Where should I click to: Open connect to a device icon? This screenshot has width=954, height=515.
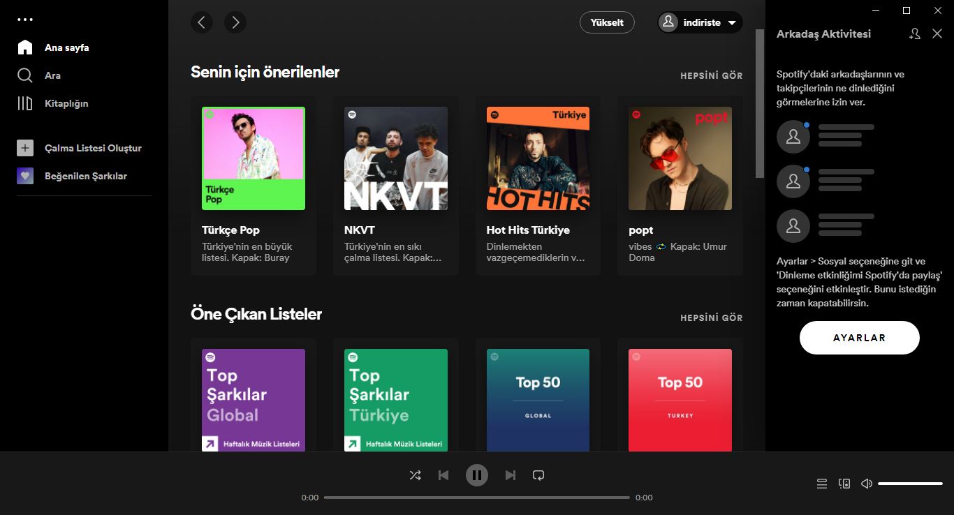point(844,483)
